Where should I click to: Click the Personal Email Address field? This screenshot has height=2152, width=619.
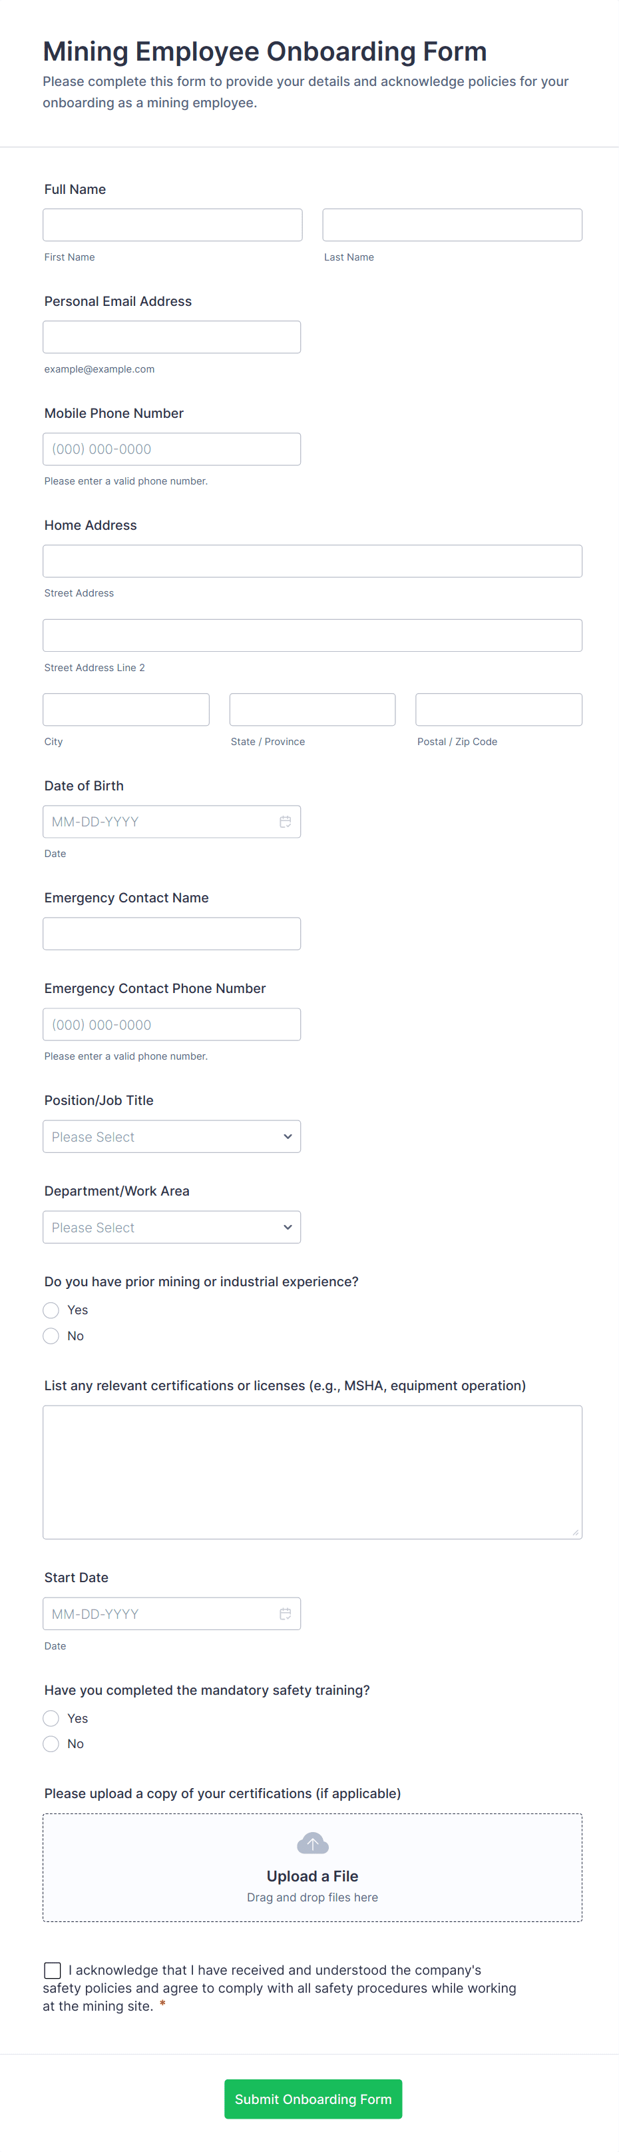point(172,337)
